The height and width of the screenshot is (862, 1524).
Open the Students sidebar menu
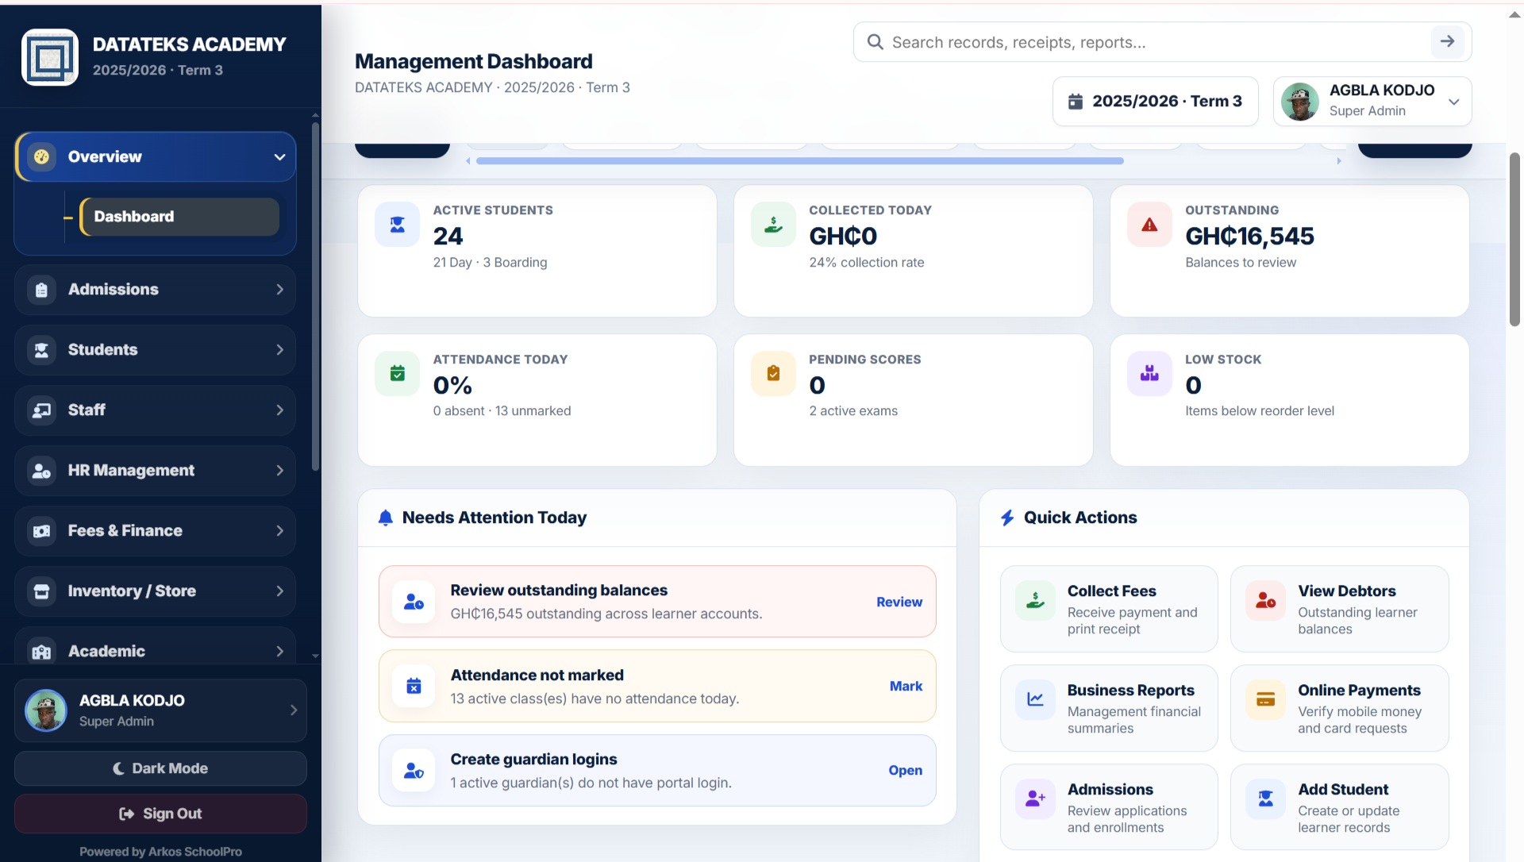coord(155,350)
